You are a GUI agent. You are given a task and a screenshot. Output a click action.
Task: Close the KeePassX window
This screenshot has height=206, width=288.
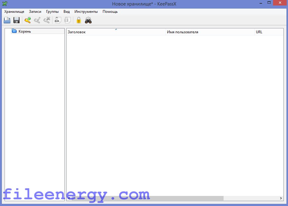[280, 3]
